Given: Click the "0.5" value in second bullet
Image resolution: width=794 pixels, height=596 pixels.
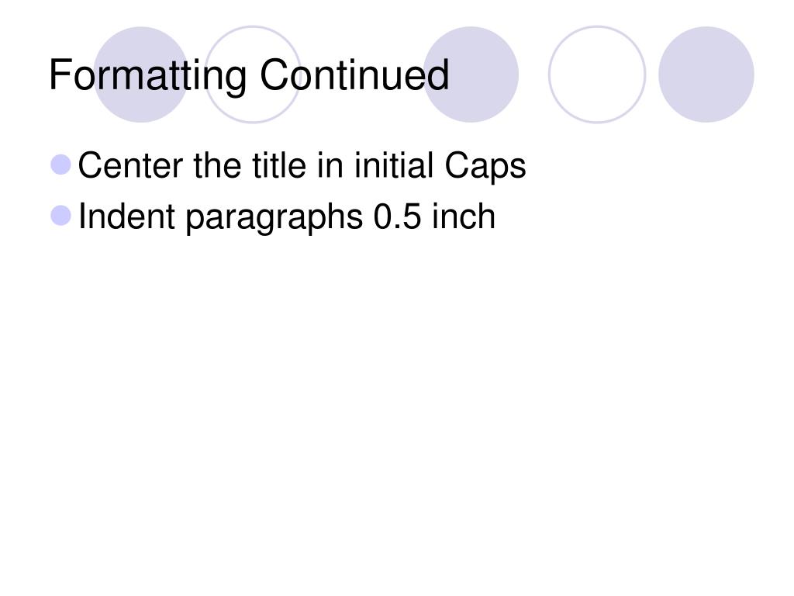Looking at the screenshot, I should (x=398, y=217).
